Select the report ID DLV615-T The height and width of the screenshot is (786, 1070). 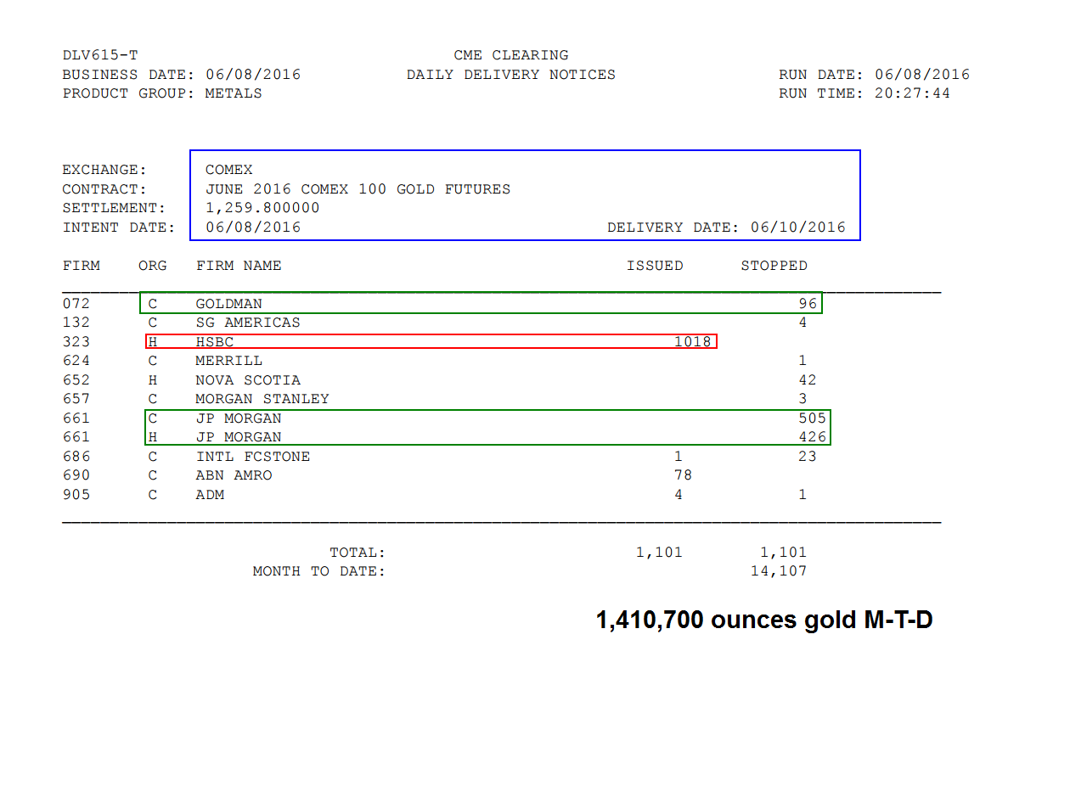(100, 55)
